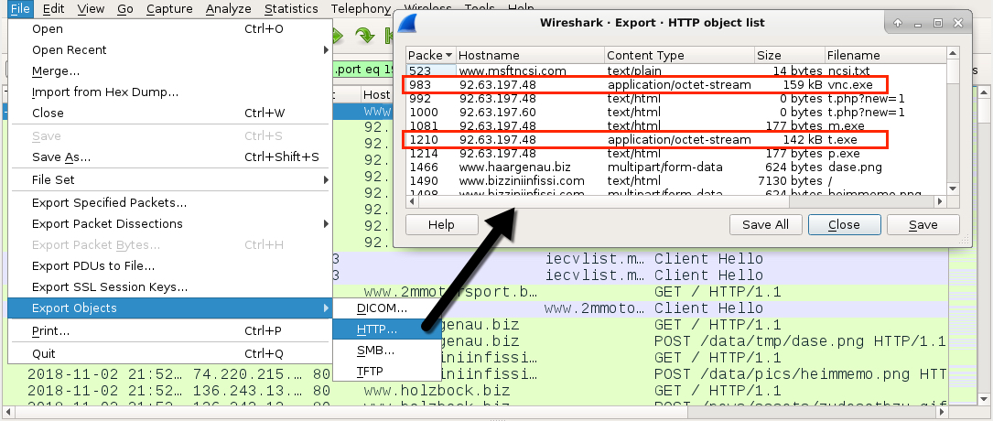Select the Merge... menu entry

169,70
